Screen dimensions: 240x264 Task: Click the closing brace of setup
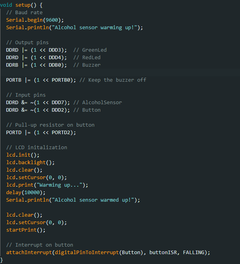[x=2, y=260]
